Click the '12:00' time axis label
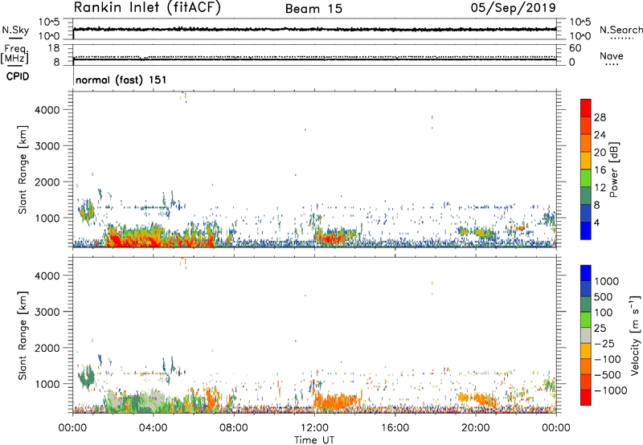Viewport: 643px width, 445px height. click(x=314, y=428)
